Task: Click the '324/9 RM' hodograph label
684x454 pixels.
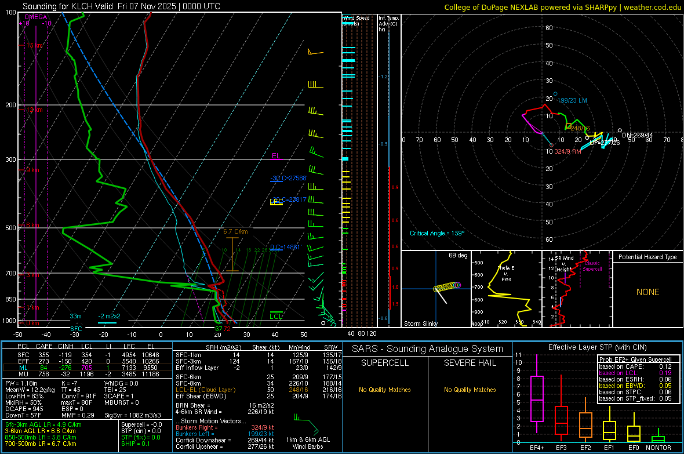Action: (x=568, y=151)
